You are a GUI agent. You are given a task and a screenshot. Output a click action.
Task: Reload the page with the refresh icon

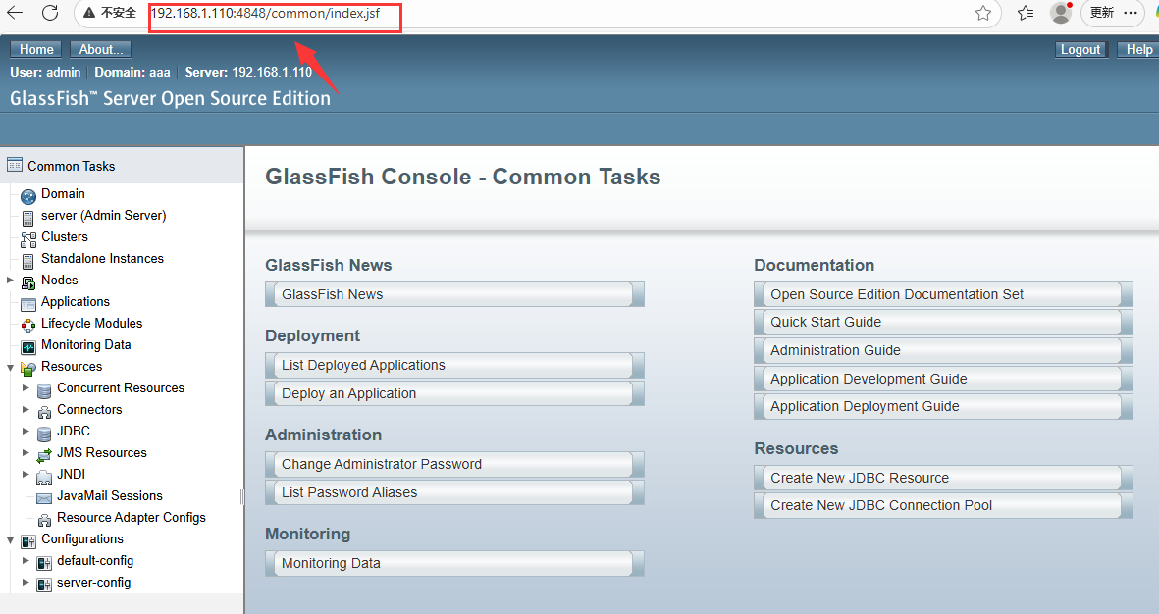click(x=49, y=13)
